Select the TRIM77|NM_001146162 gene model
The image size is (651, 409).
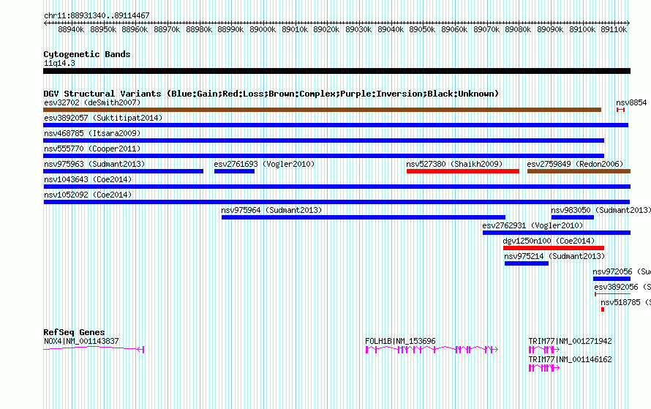tap(544, 368)
